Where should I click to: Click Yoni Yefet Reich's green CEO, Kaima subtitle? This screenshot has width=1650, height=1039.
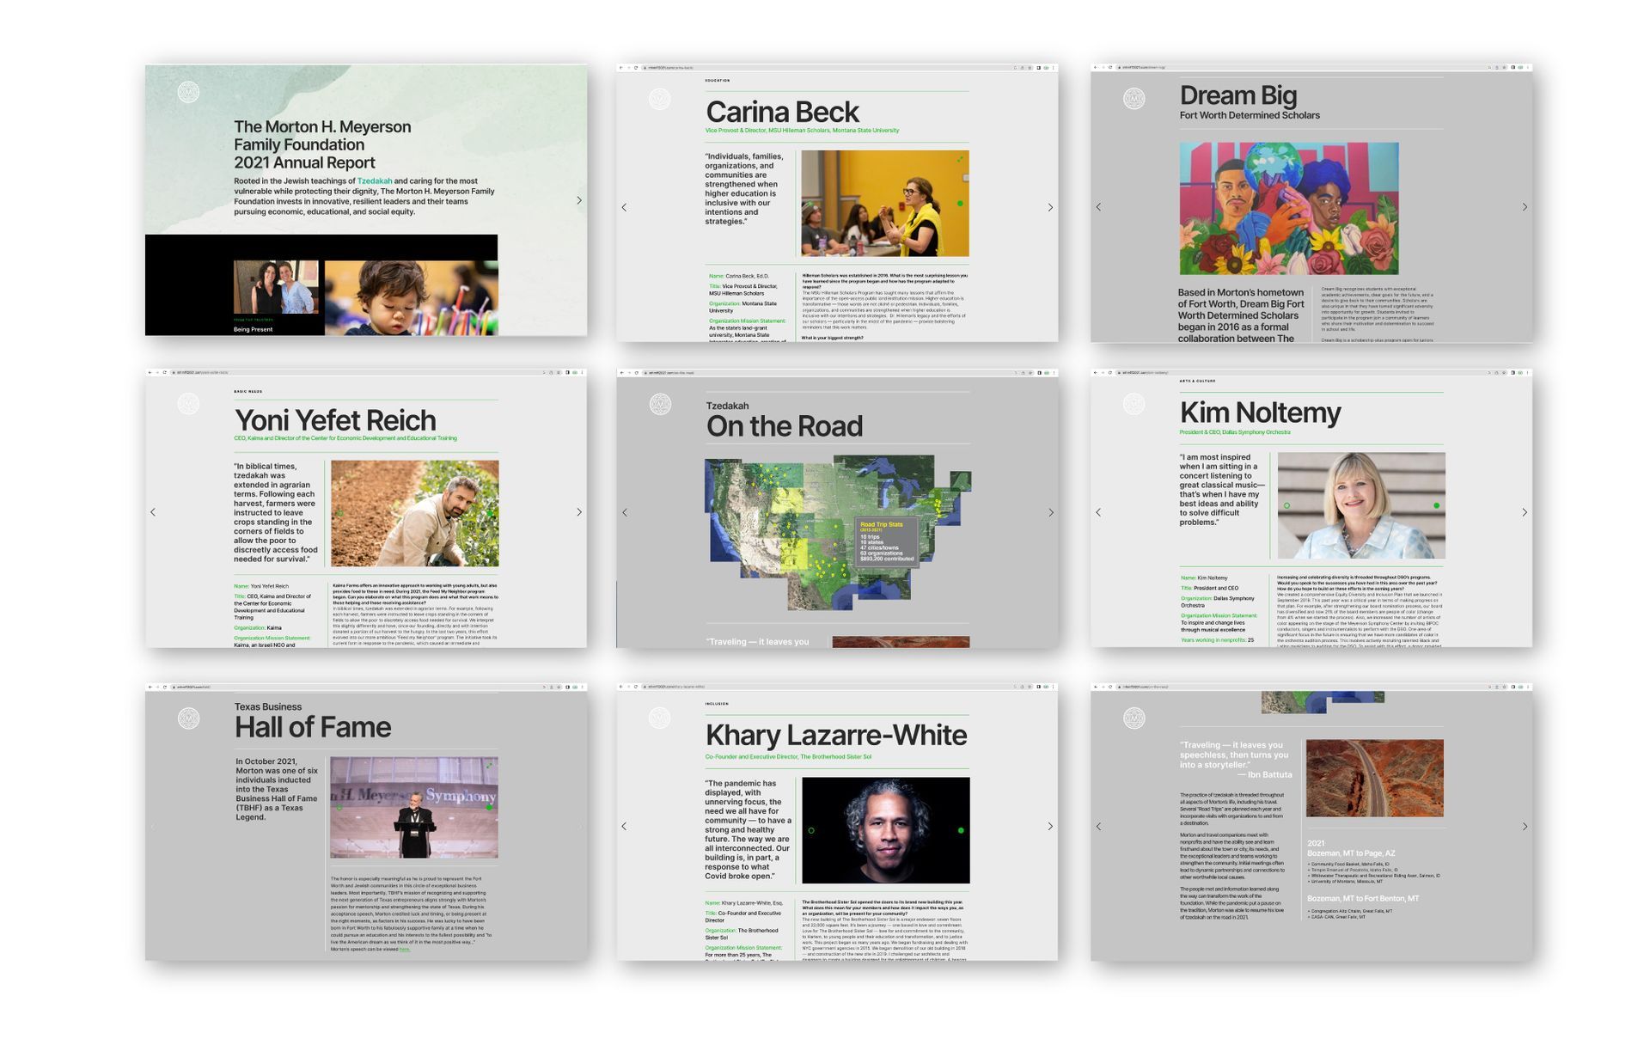(x=345, y=438)
